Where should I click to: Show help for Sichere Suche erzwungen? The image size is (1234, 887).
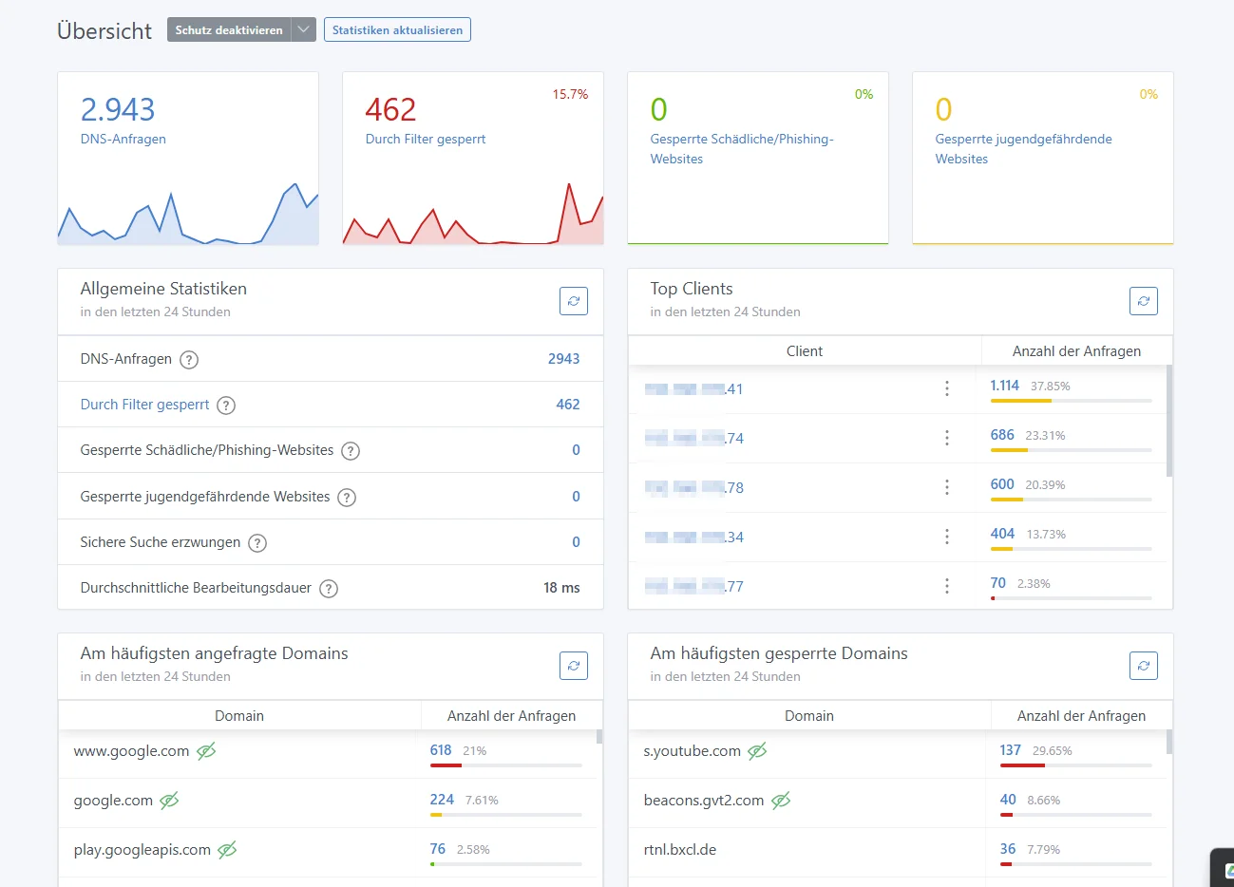click(x=257, y=543)
